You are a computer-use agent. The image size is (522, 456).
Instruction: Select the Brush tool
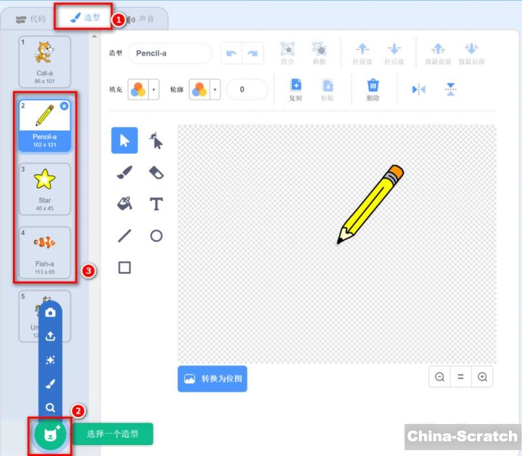pyautogui.click(x=125, y=172)
